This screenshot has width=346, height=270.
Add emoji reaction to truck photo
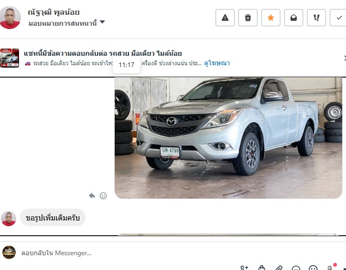tap(103, 196)
